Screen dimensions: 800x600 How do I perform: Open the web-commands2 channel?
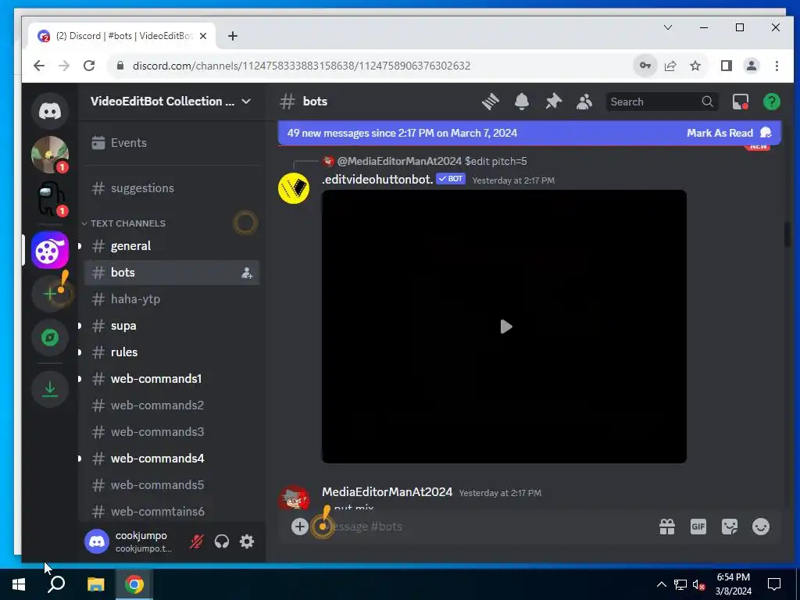(171, 405)
